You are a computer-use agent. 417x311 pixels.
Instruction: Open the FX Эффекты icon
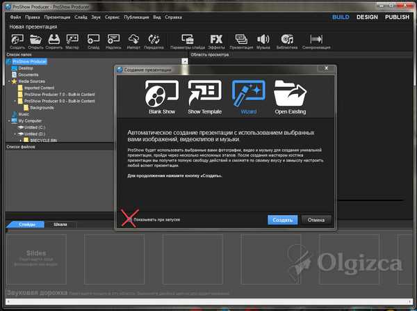216,42
